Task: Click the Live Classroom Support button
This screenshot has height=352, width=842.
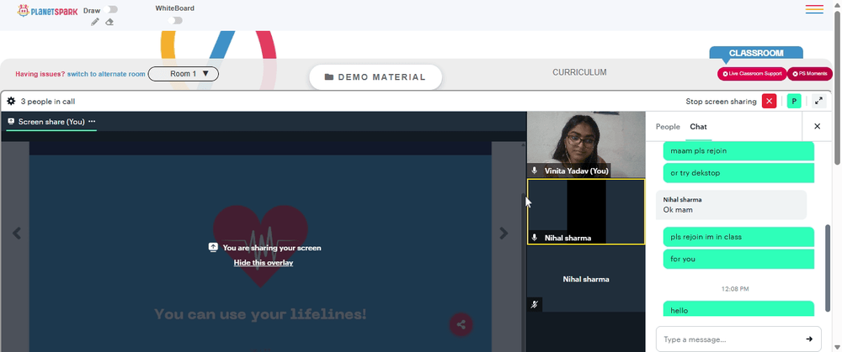Action: tap(752, 74)
